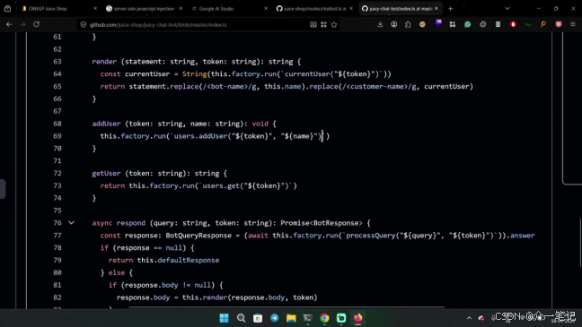Image resolution: width=582 pixels, height=327 pixels.
Task: Collapse the respond function at line 76
Action: point(71,222)
